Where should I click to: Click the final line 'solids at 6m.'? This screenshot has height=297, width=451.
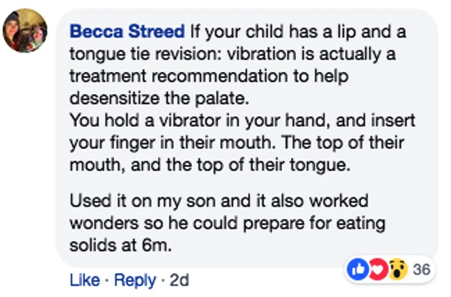pyautogui.click(x=121, y=245)
